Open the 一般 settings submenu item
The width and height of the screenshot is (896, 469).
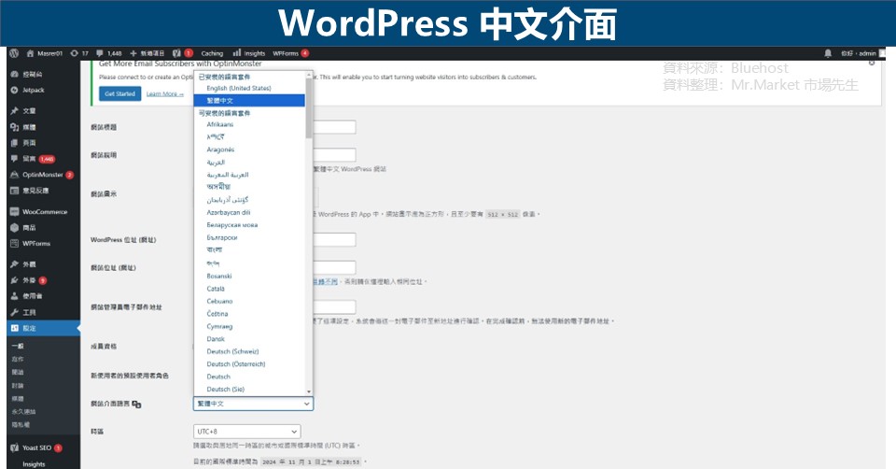pos(18,346)
